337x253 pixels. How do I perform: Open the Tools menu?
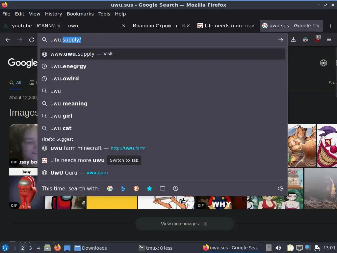pos(104,14)
